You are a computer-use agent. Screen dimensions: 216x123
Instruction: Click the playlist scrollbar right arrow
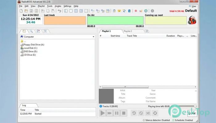195,87
